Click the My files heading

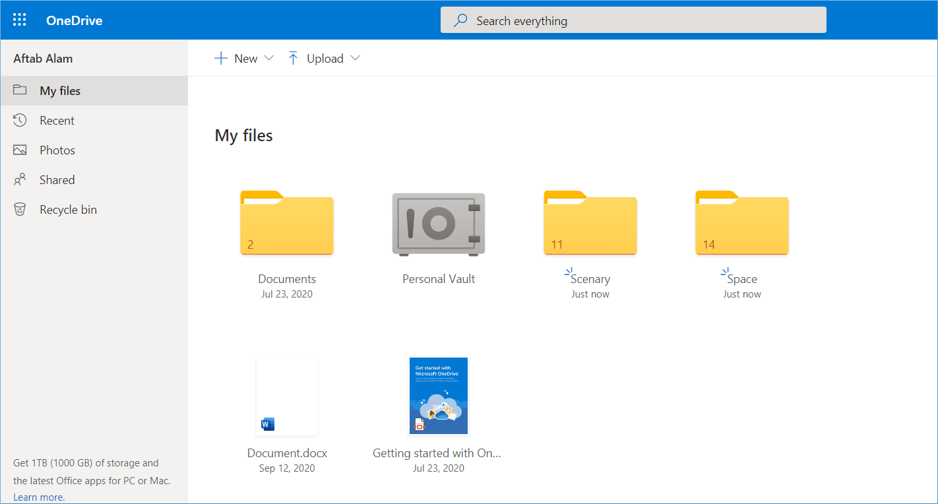[x=243, y=135]
